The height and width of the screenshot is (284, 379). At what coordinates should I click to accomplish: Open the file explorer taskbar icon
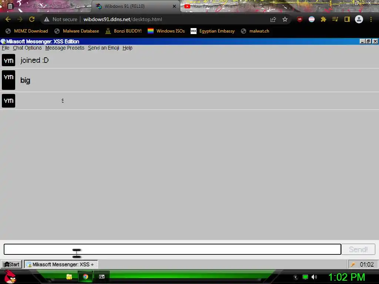pyautogui.click(x=69, y=277)
